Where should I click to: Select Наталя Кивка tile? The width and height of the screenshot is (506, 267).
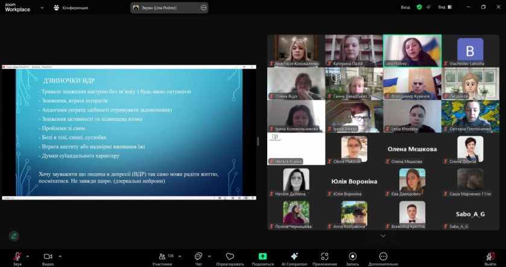click(296, 149)
